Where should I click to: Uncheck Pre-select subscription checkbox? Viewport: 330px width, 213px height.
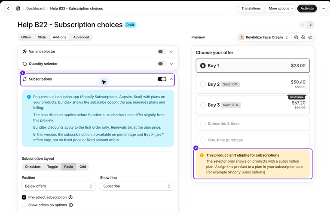[24, 197]
